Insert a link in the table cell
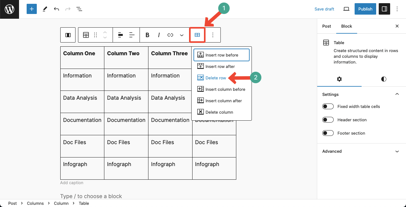Viewport: 406px width, 207px height. (170, 35)
